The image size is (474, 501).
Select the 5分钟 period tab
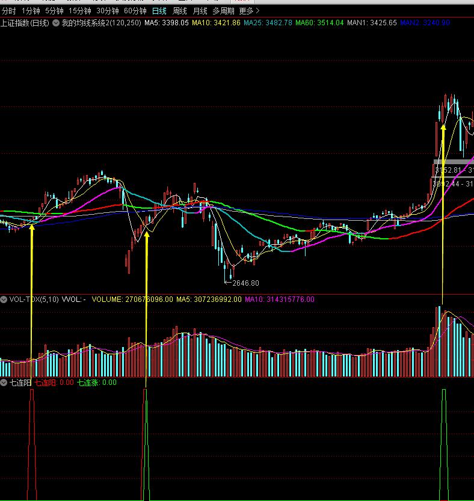tap(54, 11)
